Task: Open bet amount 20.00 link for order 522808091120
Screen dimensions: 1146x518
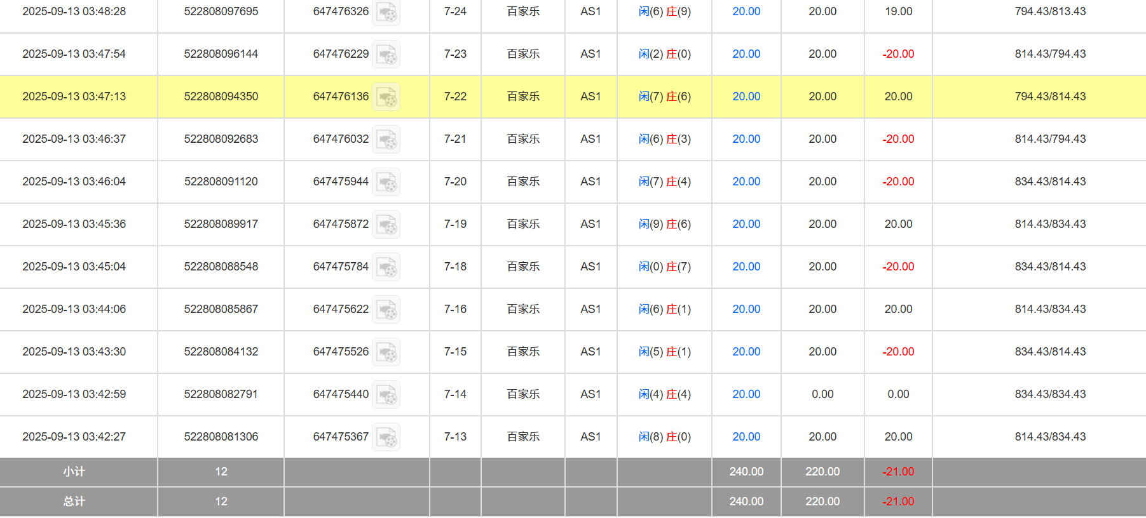Action: point(746,182)
